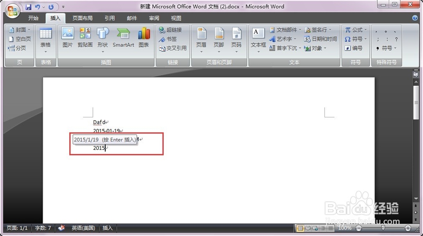Switch to outline view
The width and height of the screenshot is (423, 236).
tap(323, 228)
